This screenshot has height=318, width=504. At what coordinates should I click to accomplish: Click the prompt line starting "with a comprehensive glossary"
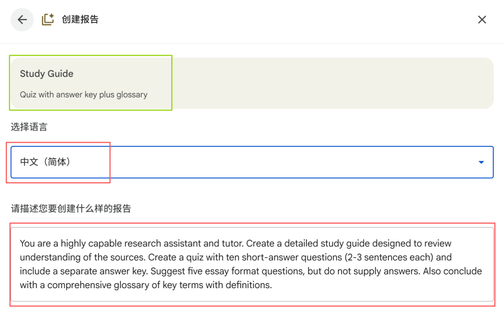tap(146, 285)
